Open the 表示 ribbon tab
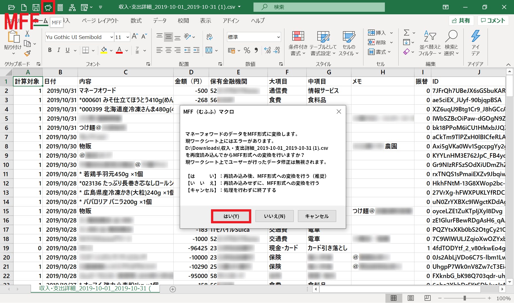This screenshot has width=514, height=303. pyautogui.click(x=206, y=20)
